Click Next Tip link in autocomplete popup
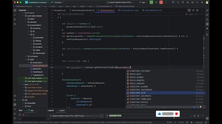Viewport: 222px width, 124px height. pos(196,107)
